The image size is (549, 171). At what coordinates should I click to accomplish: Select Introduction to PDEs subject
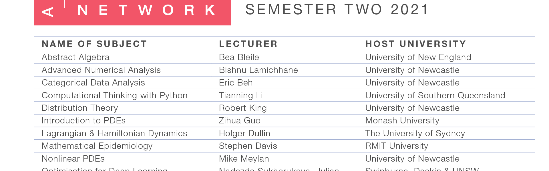coord(83,121)
